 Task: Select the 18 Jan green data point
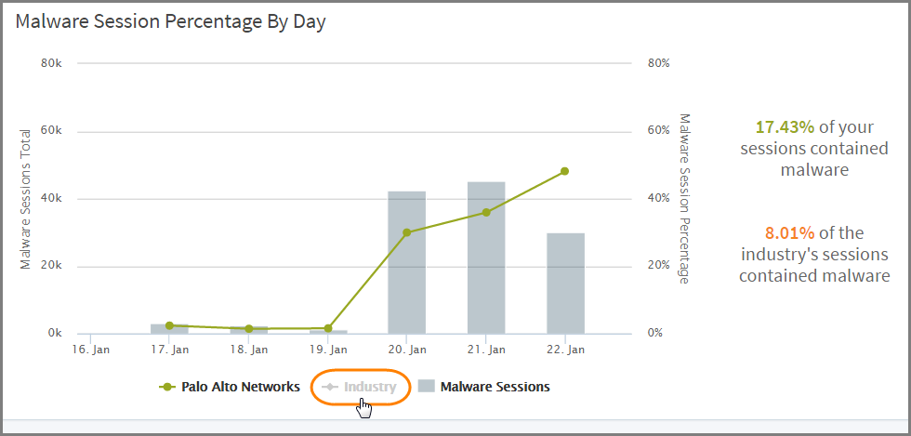coord(248,328)
